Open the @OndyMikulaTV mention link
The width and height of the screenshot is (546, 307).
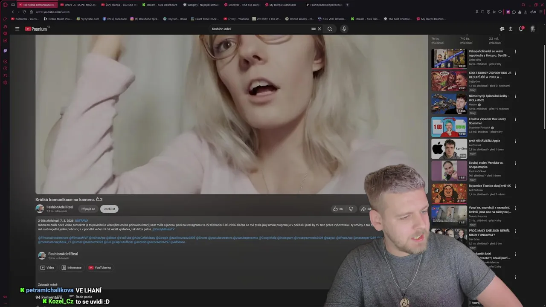click(x=163, y=229)
